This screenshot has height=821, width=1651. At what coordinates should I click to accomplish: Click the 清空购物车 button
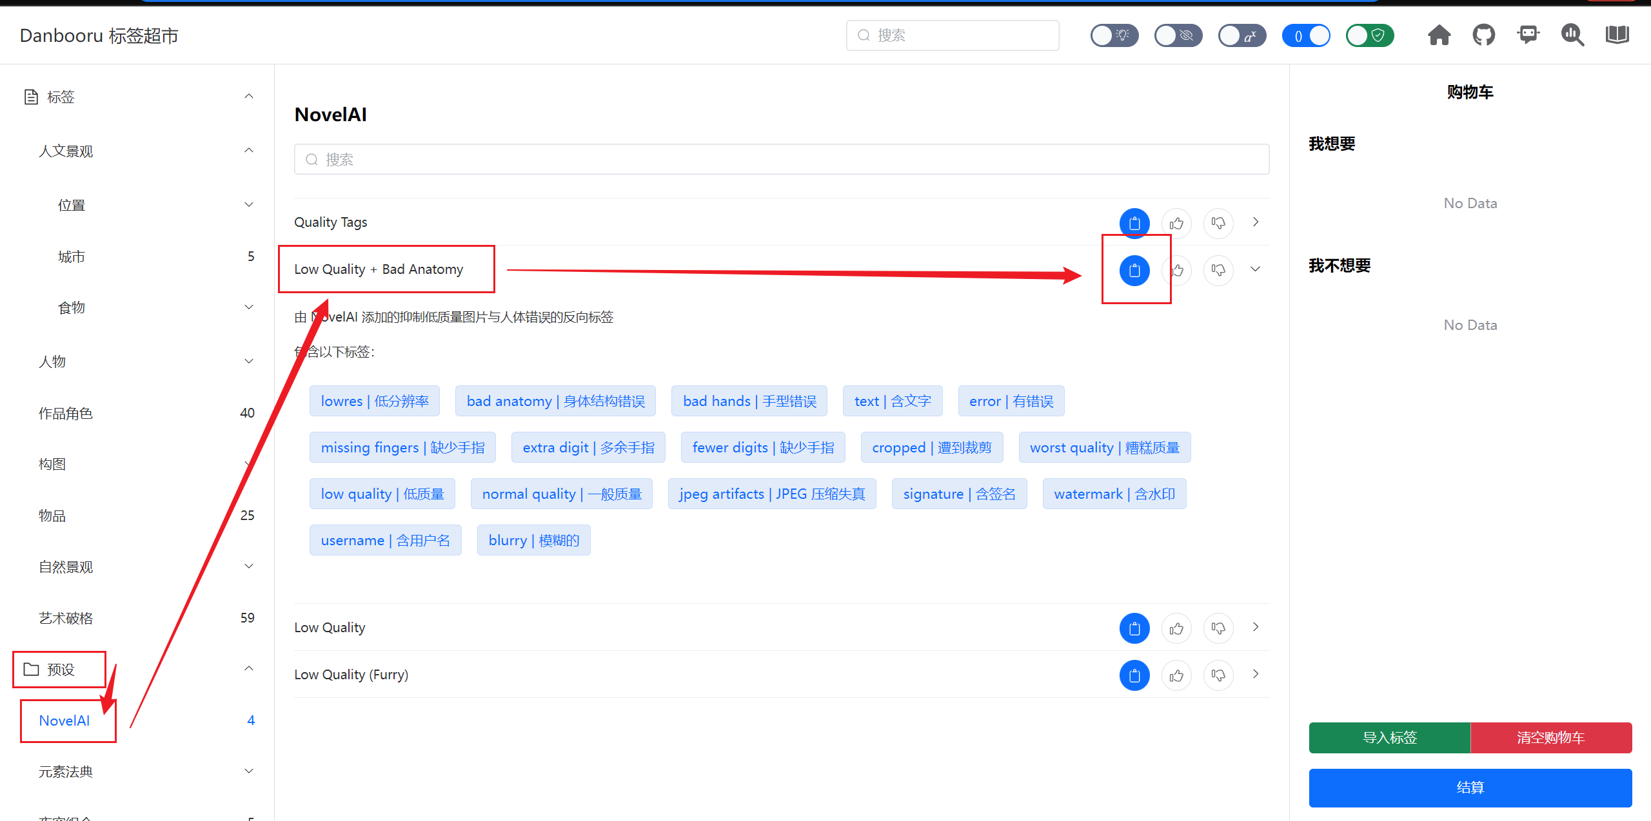(1551, 737)
